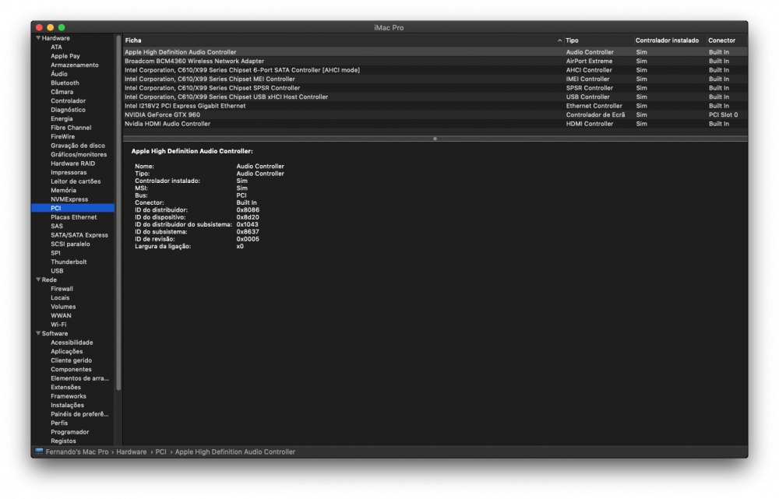The width and height of the screenshot is (779, 499).
Task: Select SCSI paralelo in the sidebar
Action: (70, 244)
